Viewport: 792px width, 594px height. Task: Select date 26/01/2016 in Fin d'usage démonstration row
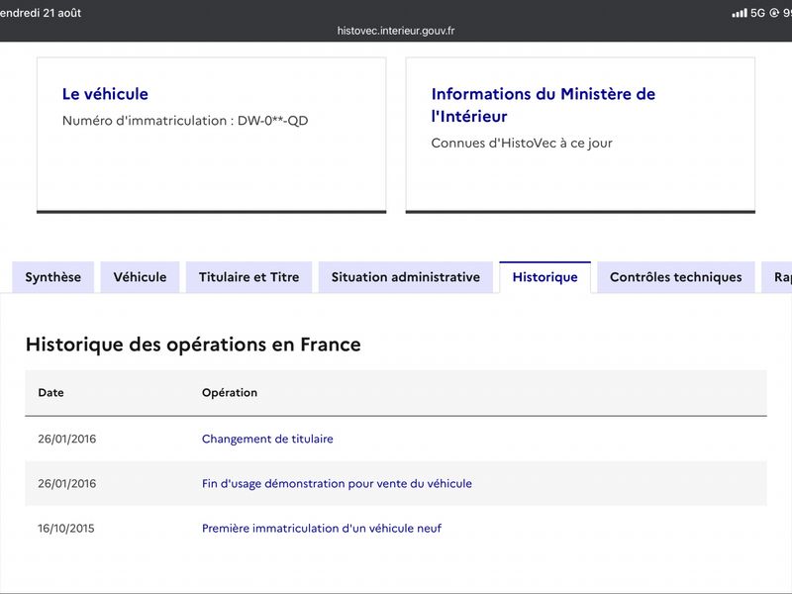click(66, 483)
